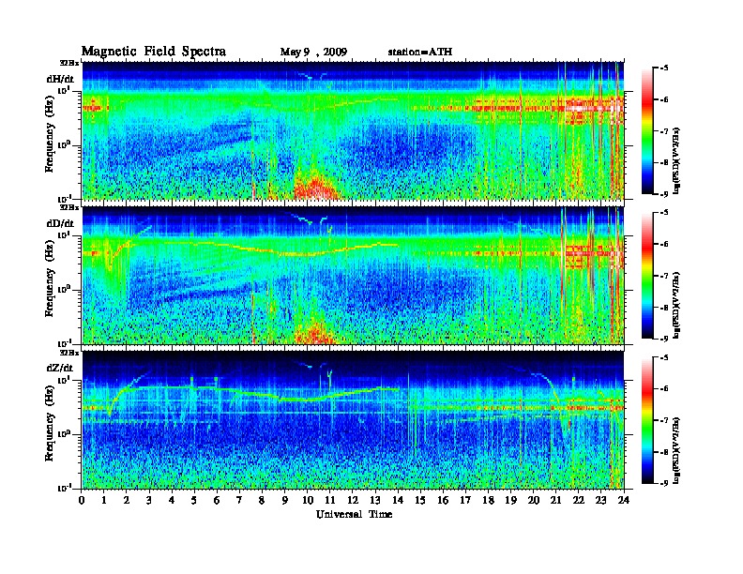Click the log PSD unit label beside the dD/dt color bar

(x=678, y=306)
